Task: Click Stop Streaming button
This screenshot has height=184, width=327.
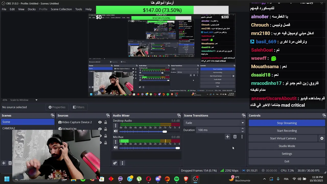Action: (287, 123)
